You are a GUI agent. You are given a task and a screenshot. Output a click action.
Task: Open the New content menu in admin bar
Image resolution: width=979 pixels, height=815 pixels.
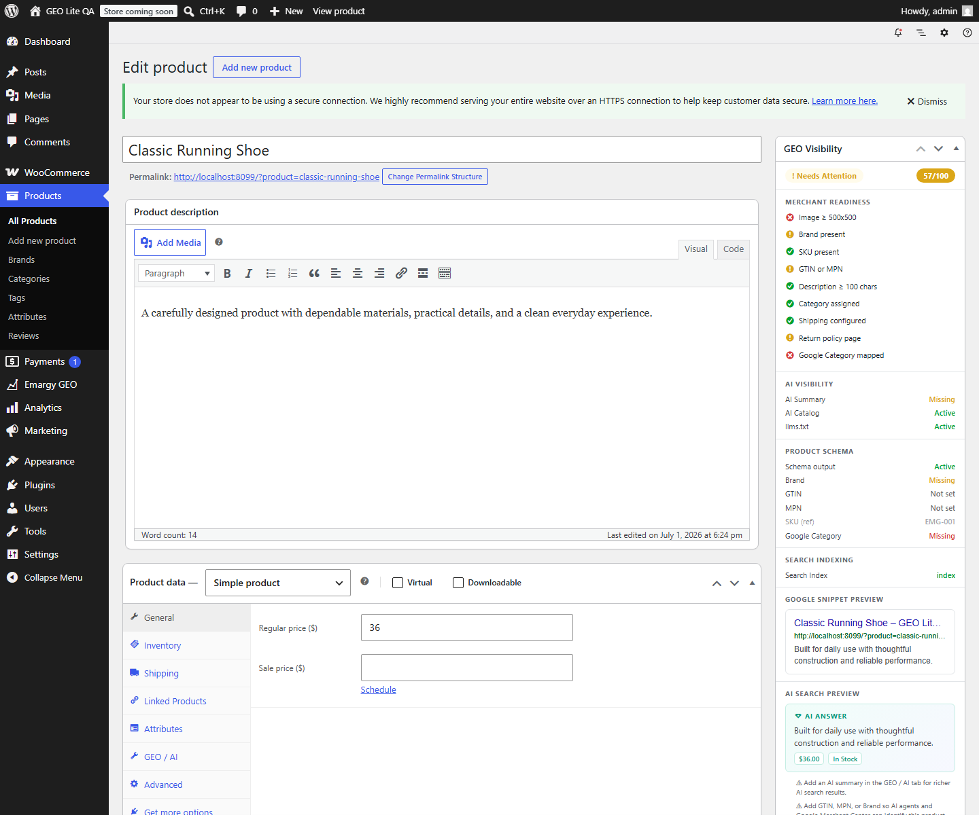286,11
